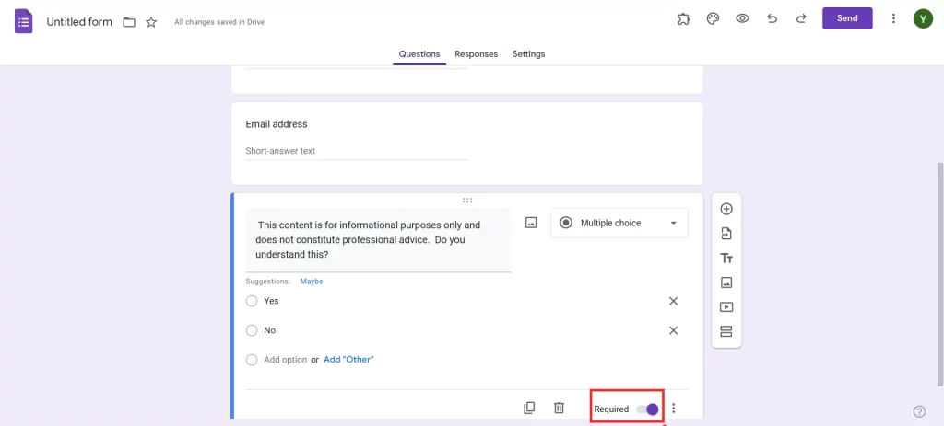Click the Add "Other" link
This screenshot has width=944, height=426.
click(x=348, y=360)
